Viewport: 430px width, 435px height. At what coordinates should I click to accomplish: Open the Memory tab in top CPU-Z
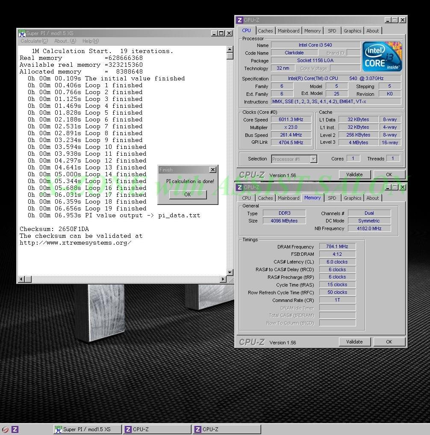(312, 31)
